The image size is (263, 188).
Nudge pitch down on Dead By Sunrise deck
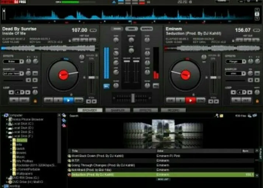(x=88, y=102)
